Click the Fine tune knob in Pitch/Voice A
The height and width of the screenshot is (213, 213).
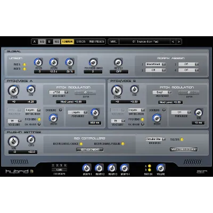coord(31,89)
